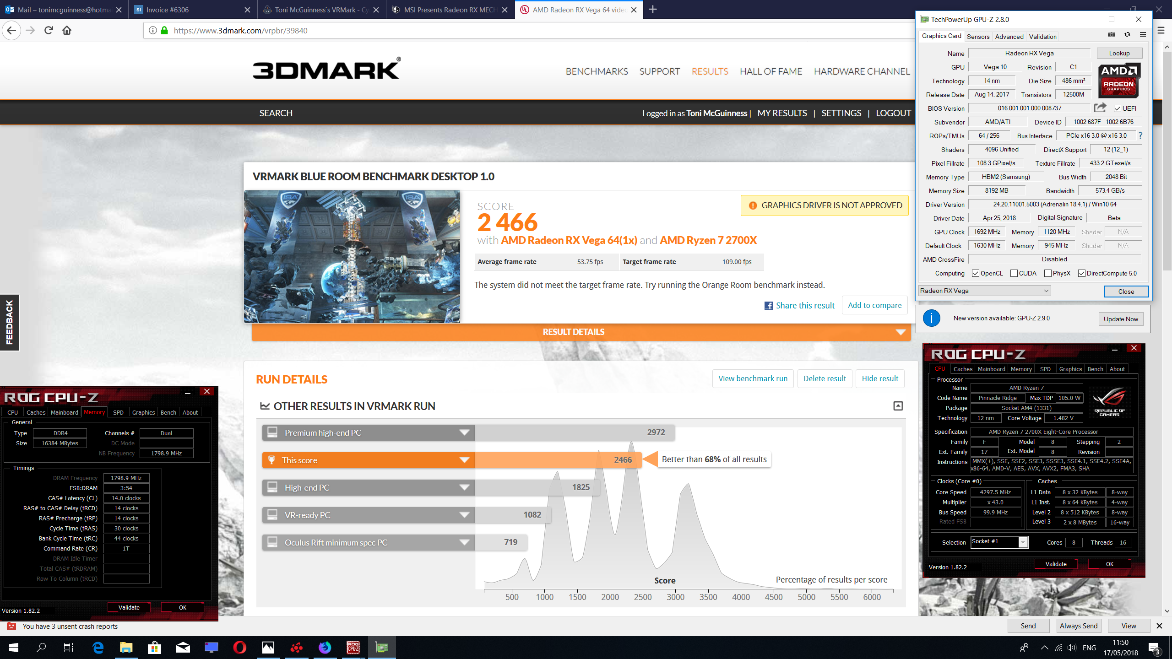1172x659 pixels.
Task: Open the Validation tab in GPU-Z
Action: (1042, 37)
